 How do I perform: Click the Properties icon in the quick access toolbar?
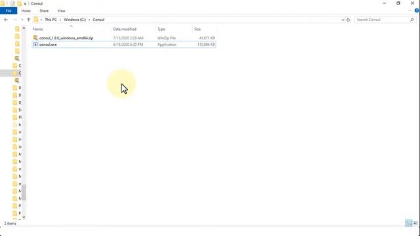tap(12, 3)
